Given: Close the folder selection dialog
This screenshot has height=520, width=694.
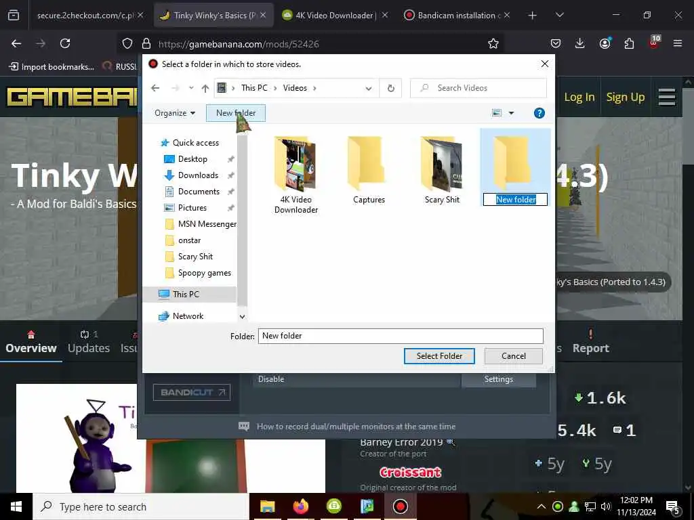Looking at the screenshot, I should [545, 64].
